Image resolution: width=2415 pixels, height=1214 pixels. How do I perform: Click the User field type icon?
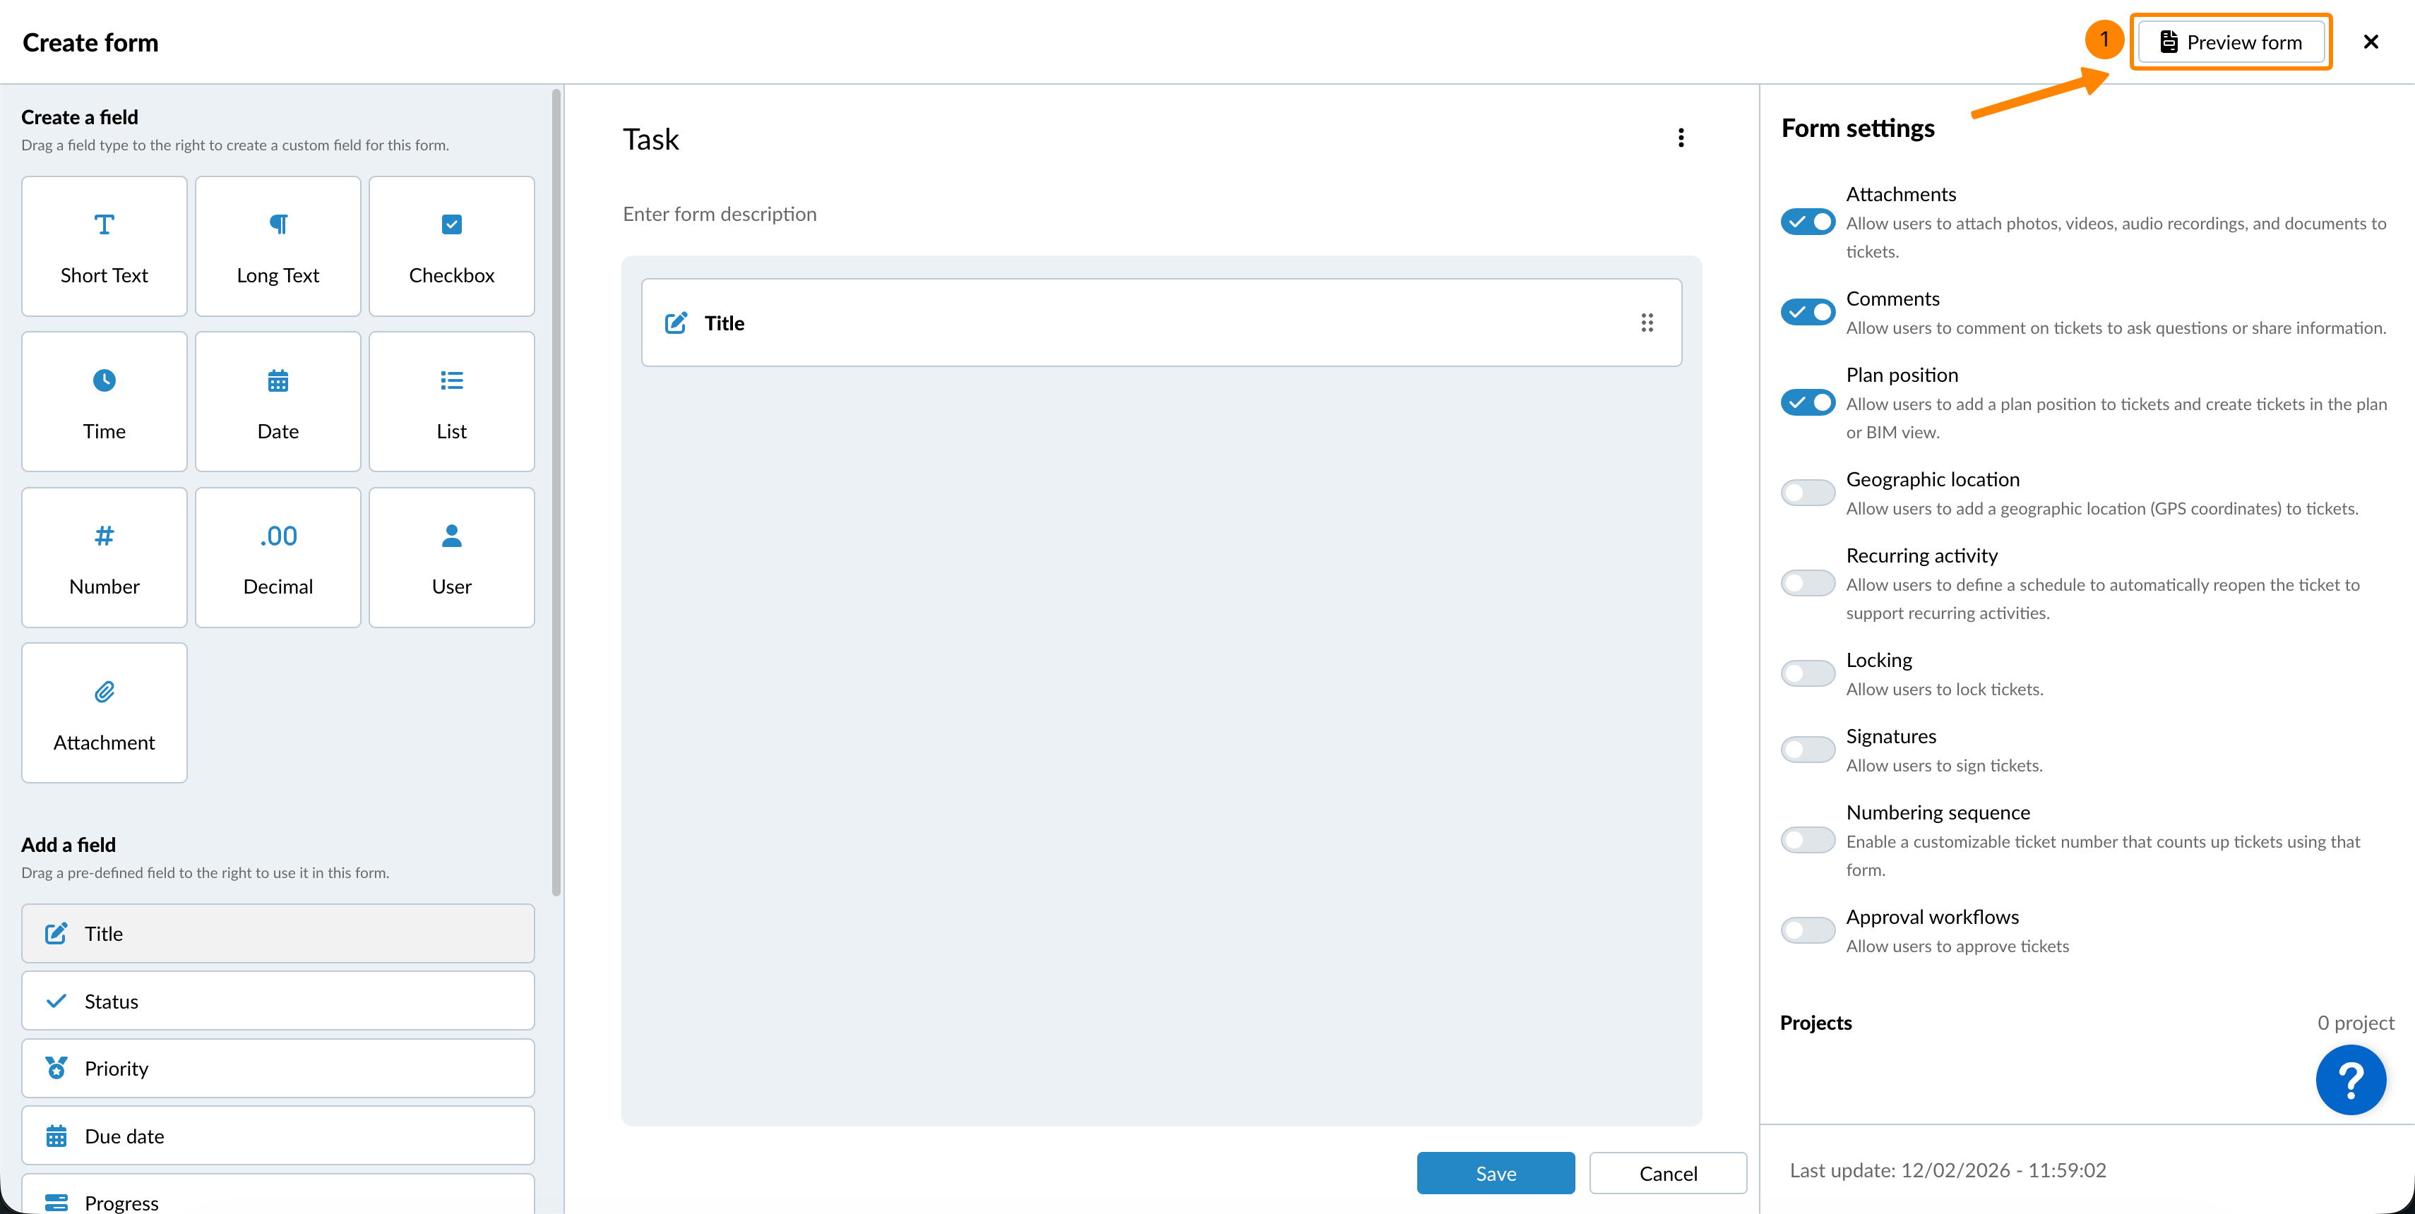pos(451,536)
